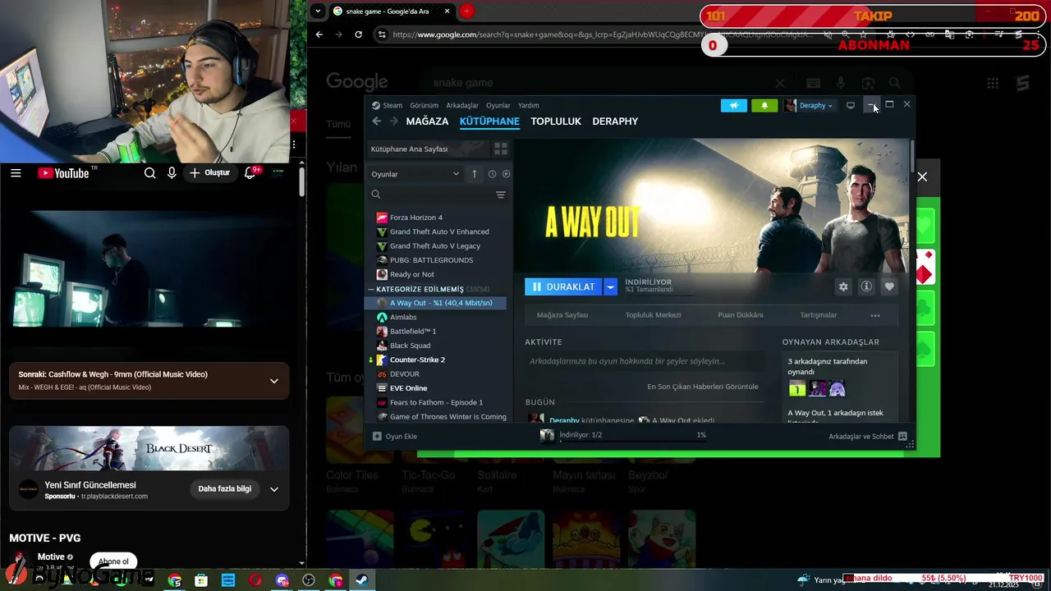Open Puan Dükkânı link

pos(741,315)
